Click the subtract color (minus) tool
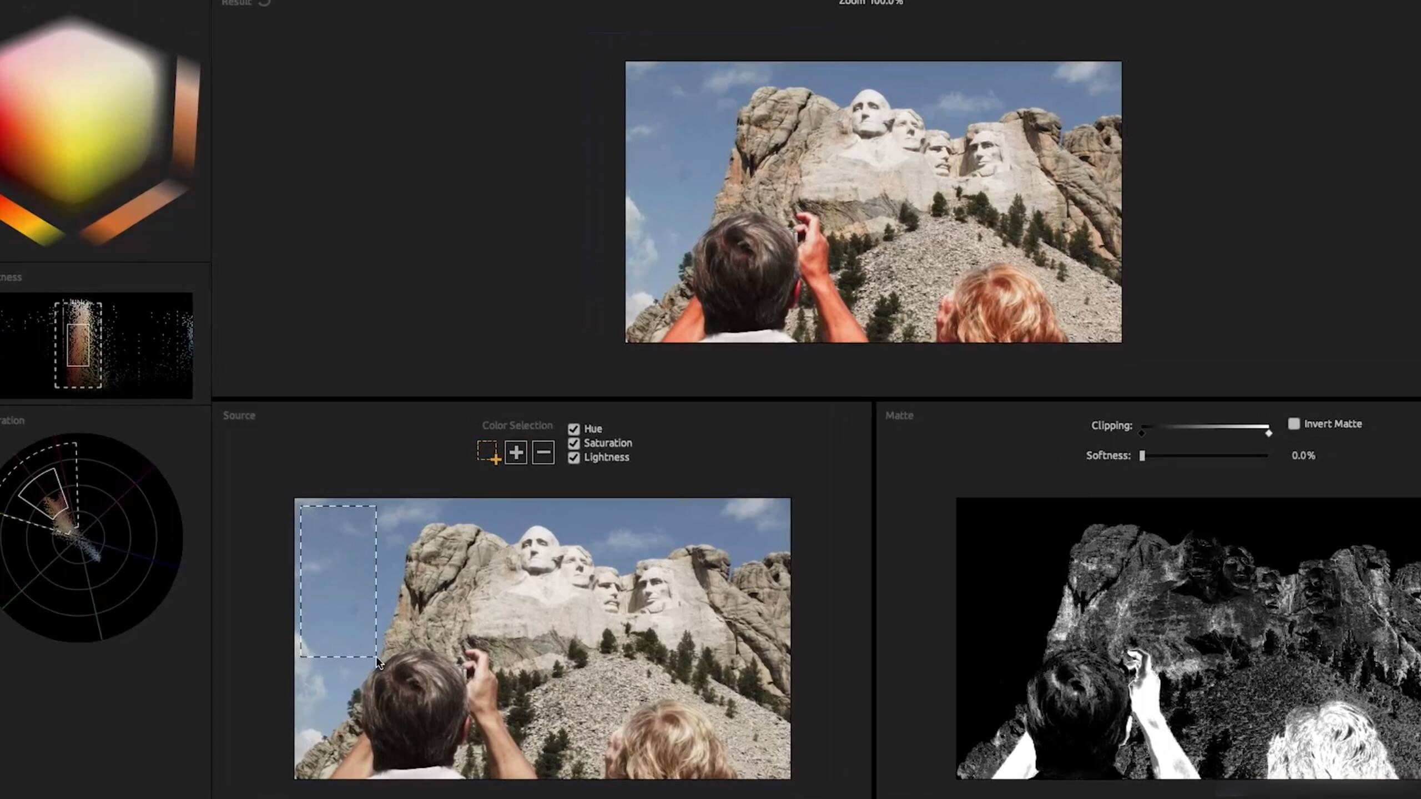The width and height of the screenshot is (1421, 799). [543, 453]
